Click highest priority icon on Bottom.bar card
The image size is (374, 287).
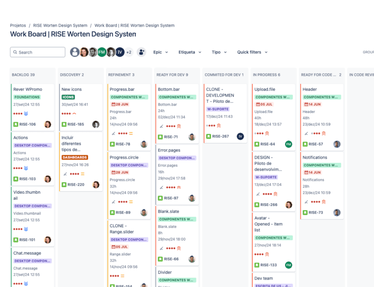pos(179,126)
